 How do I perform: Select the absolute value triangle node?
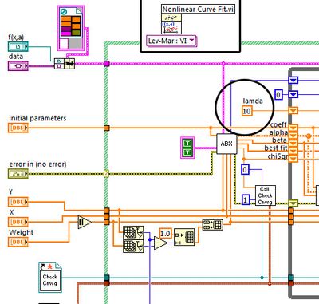tap(85, 223)
